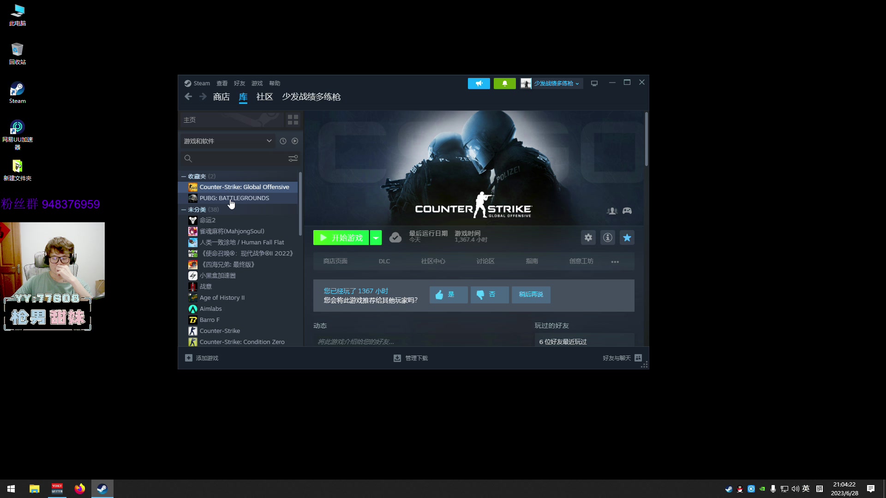Click the cloud sync status icon

click(395, 237)
